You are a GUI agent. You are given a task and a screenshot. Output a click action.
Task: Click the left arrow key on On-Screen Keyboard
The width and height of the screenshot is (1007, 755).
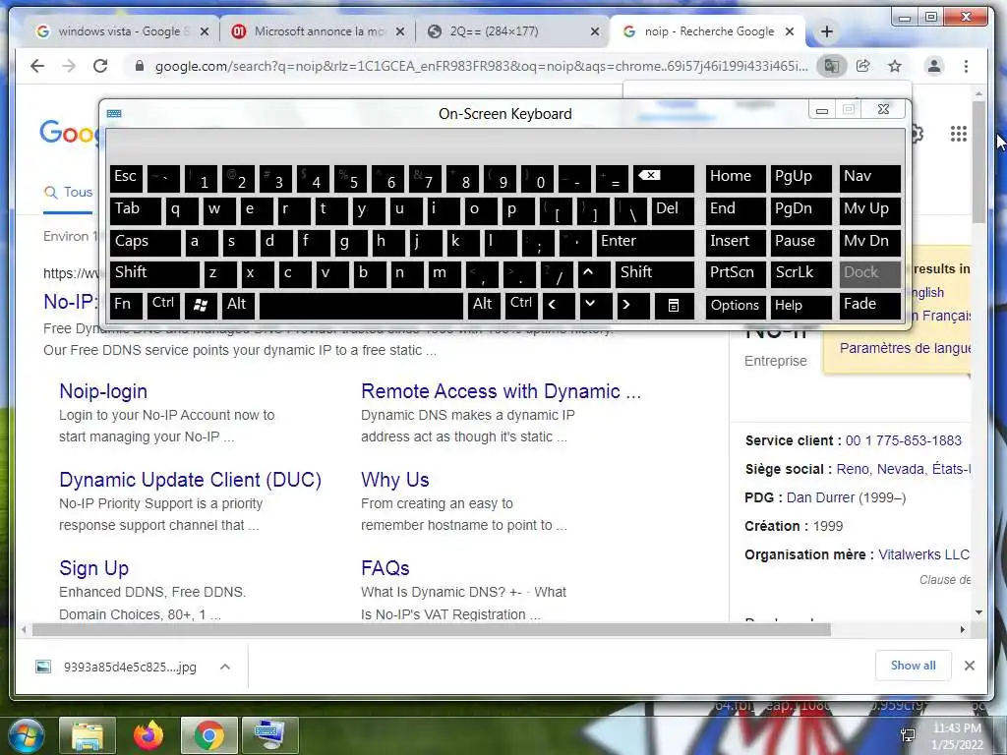point(559,306)
